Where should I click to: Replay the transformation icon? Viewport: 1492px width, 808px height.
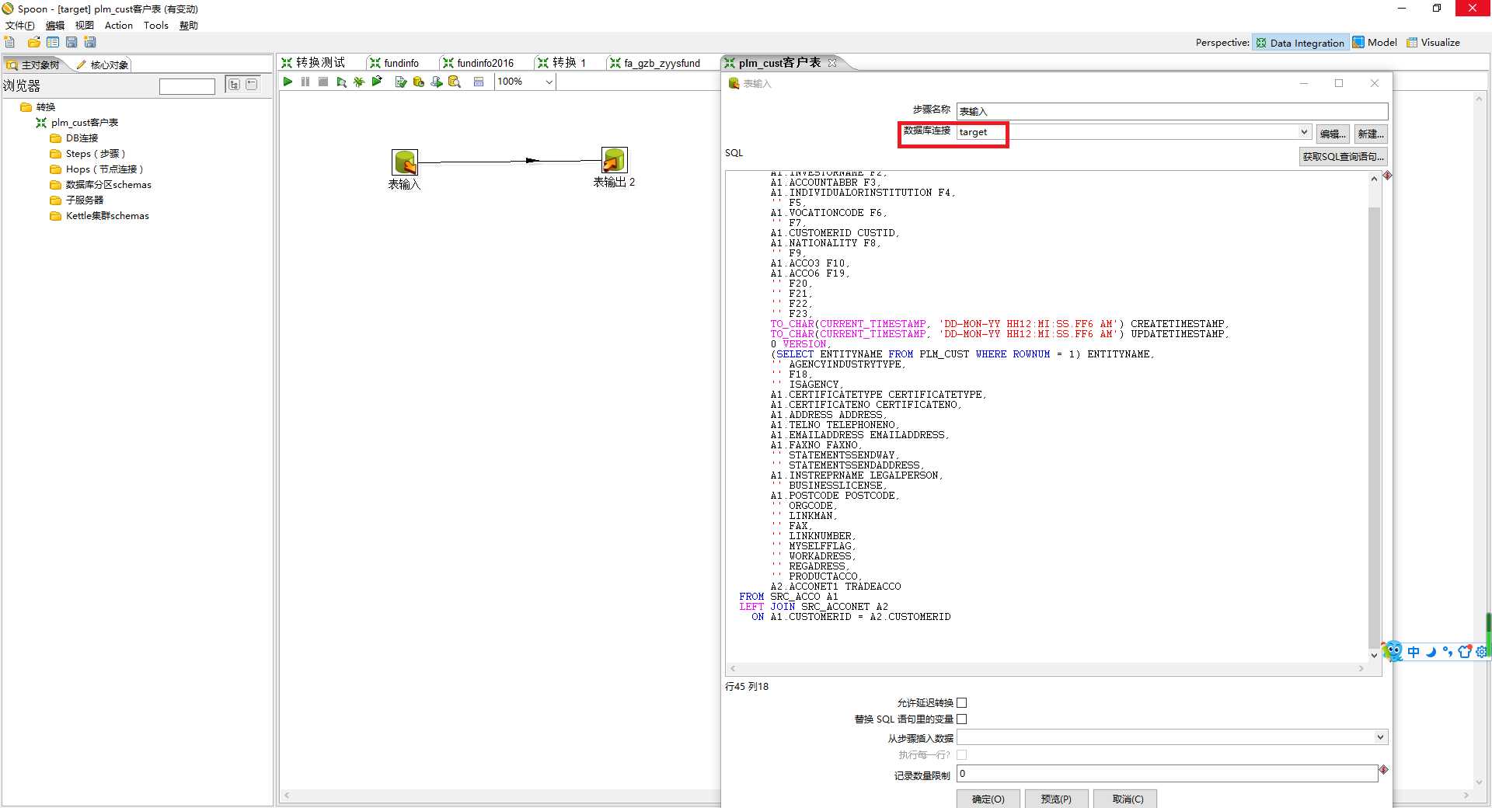(x=377, y=82)
